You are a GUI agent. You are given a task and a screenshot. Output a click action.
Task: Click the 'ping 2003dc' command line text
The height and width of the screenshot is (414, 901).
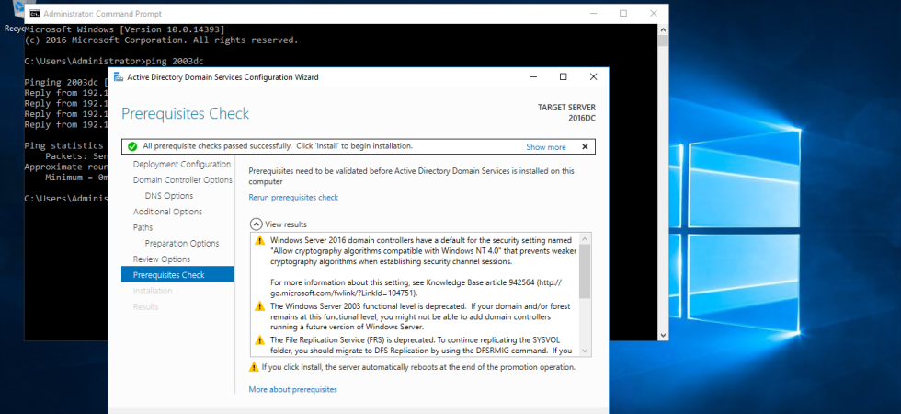[x=176, y=61]
